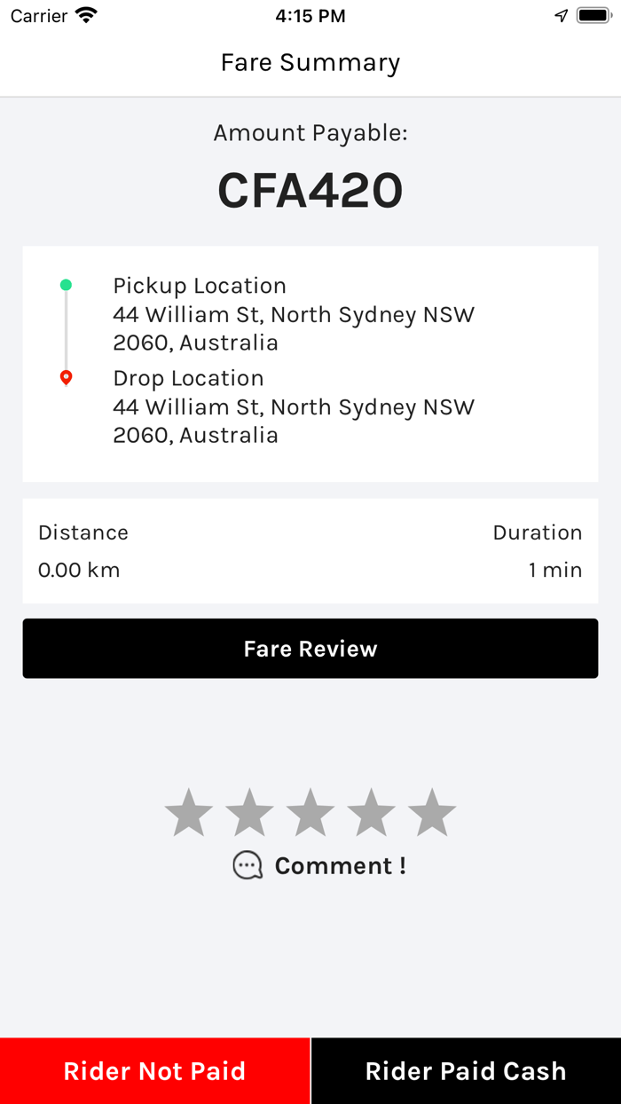The height and width of the screenshot is (1104, 621).
Task: Select the red drop location pin
Action: pyautogui.click(x=66, y=376)
